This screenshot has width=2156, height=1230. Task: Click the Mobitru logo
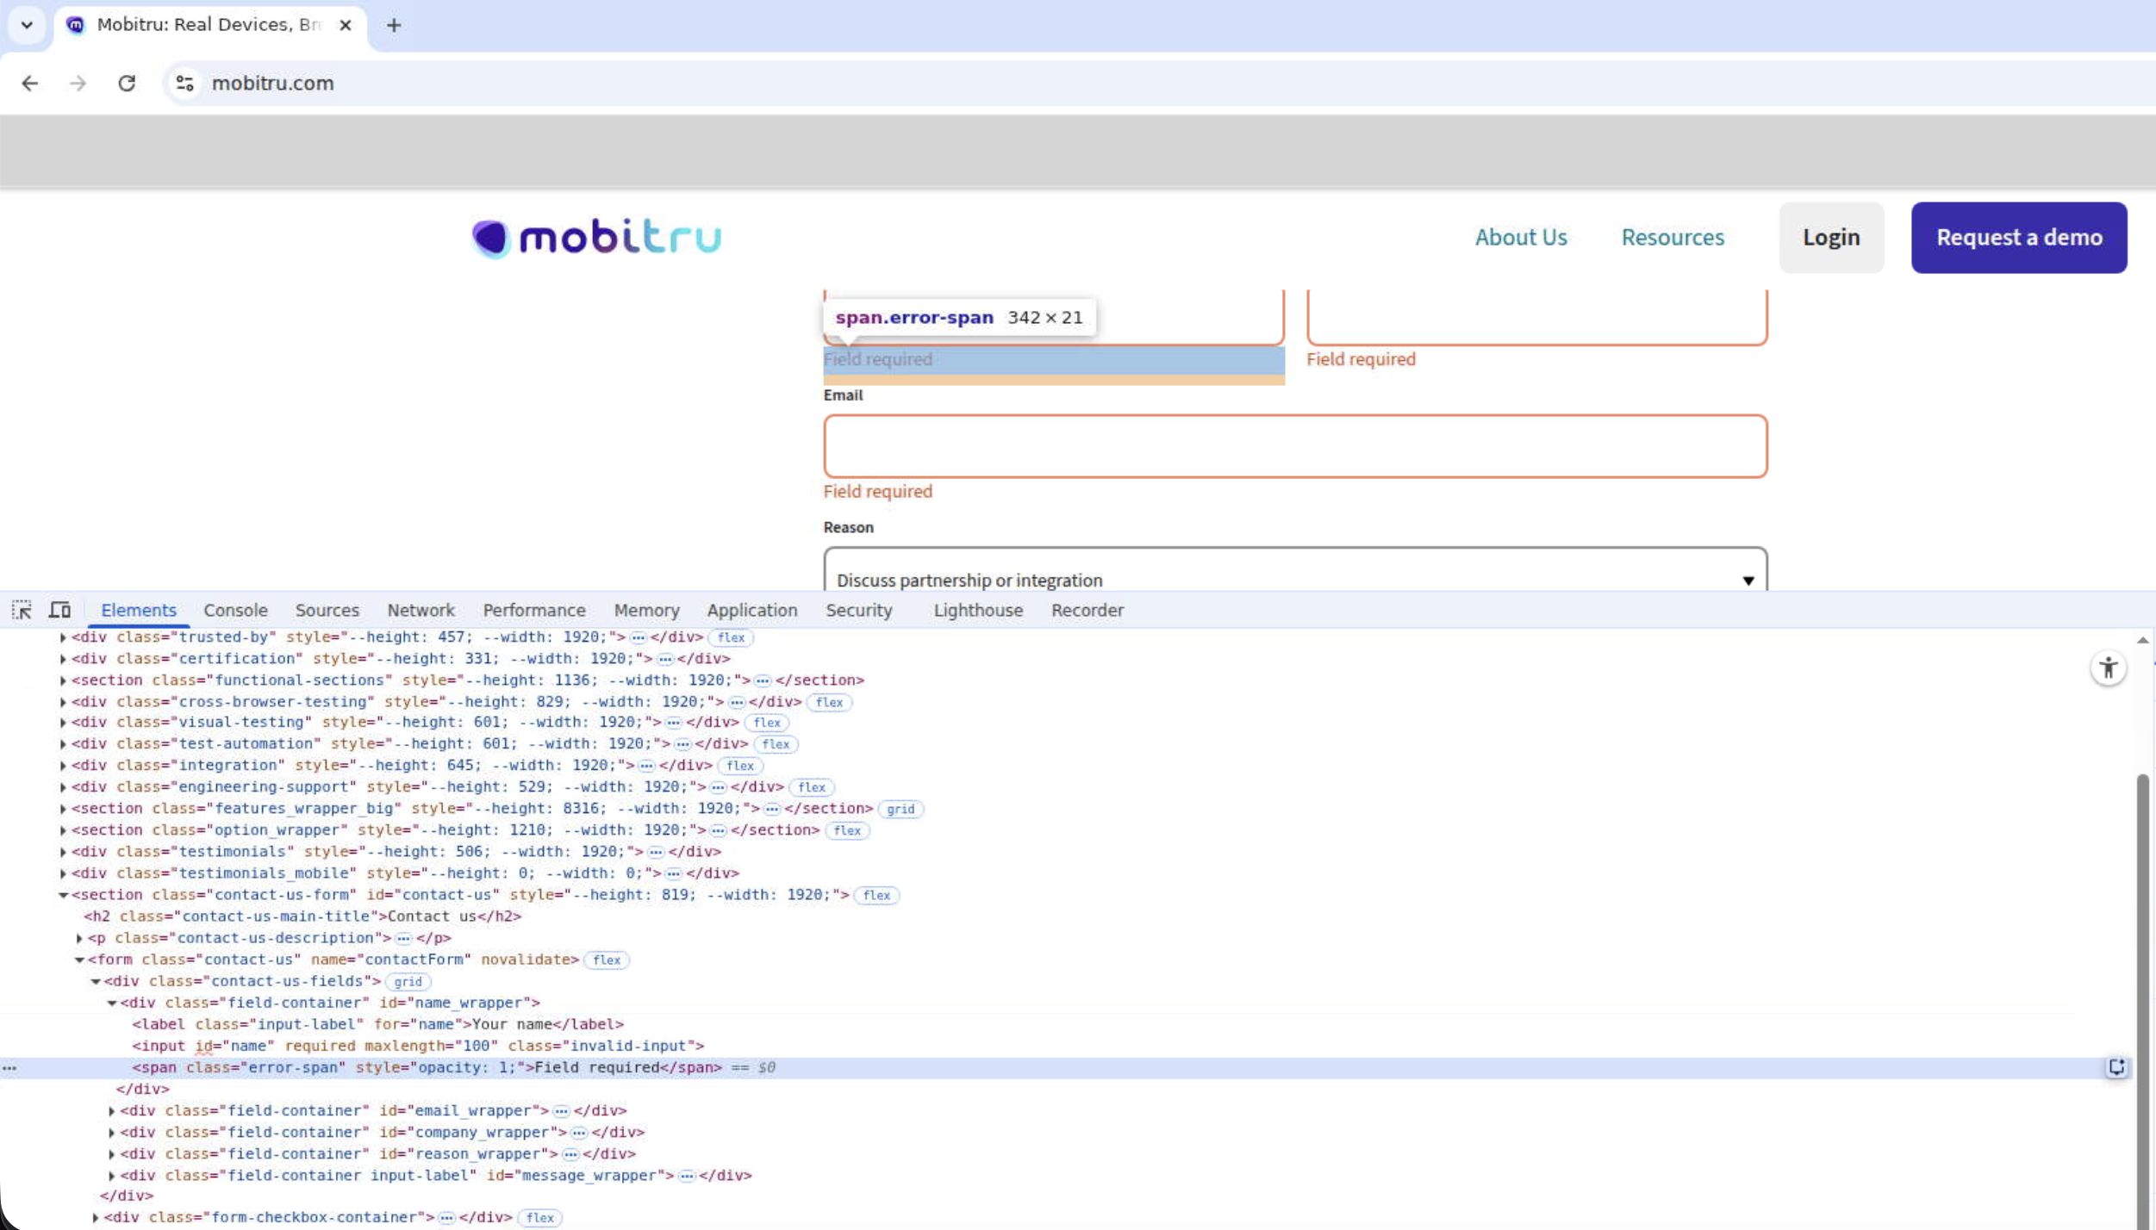(x=596, y=238)
